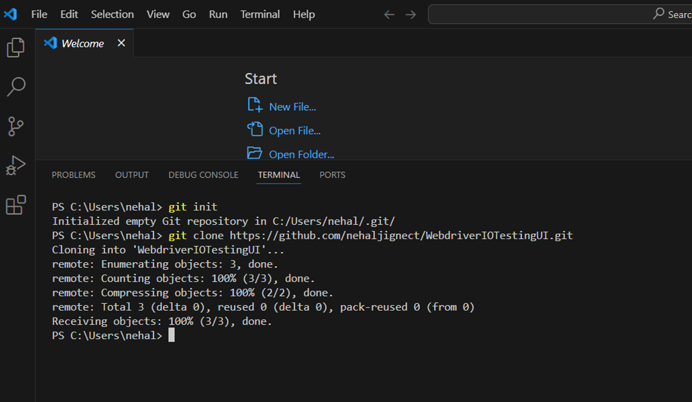692x402 pixels.
Task: Click the Open Folder icon
Action: (255, 153)
